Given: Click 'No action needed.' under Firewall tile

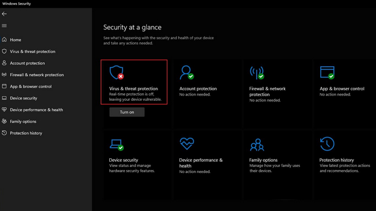Looking at the screenshot, I should 265,100.
